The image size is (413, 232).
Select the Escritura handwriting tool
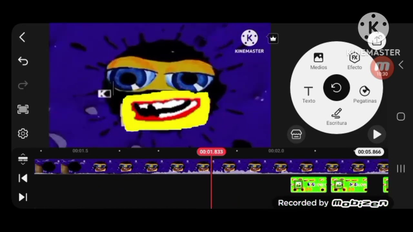[x=337, y=117]
